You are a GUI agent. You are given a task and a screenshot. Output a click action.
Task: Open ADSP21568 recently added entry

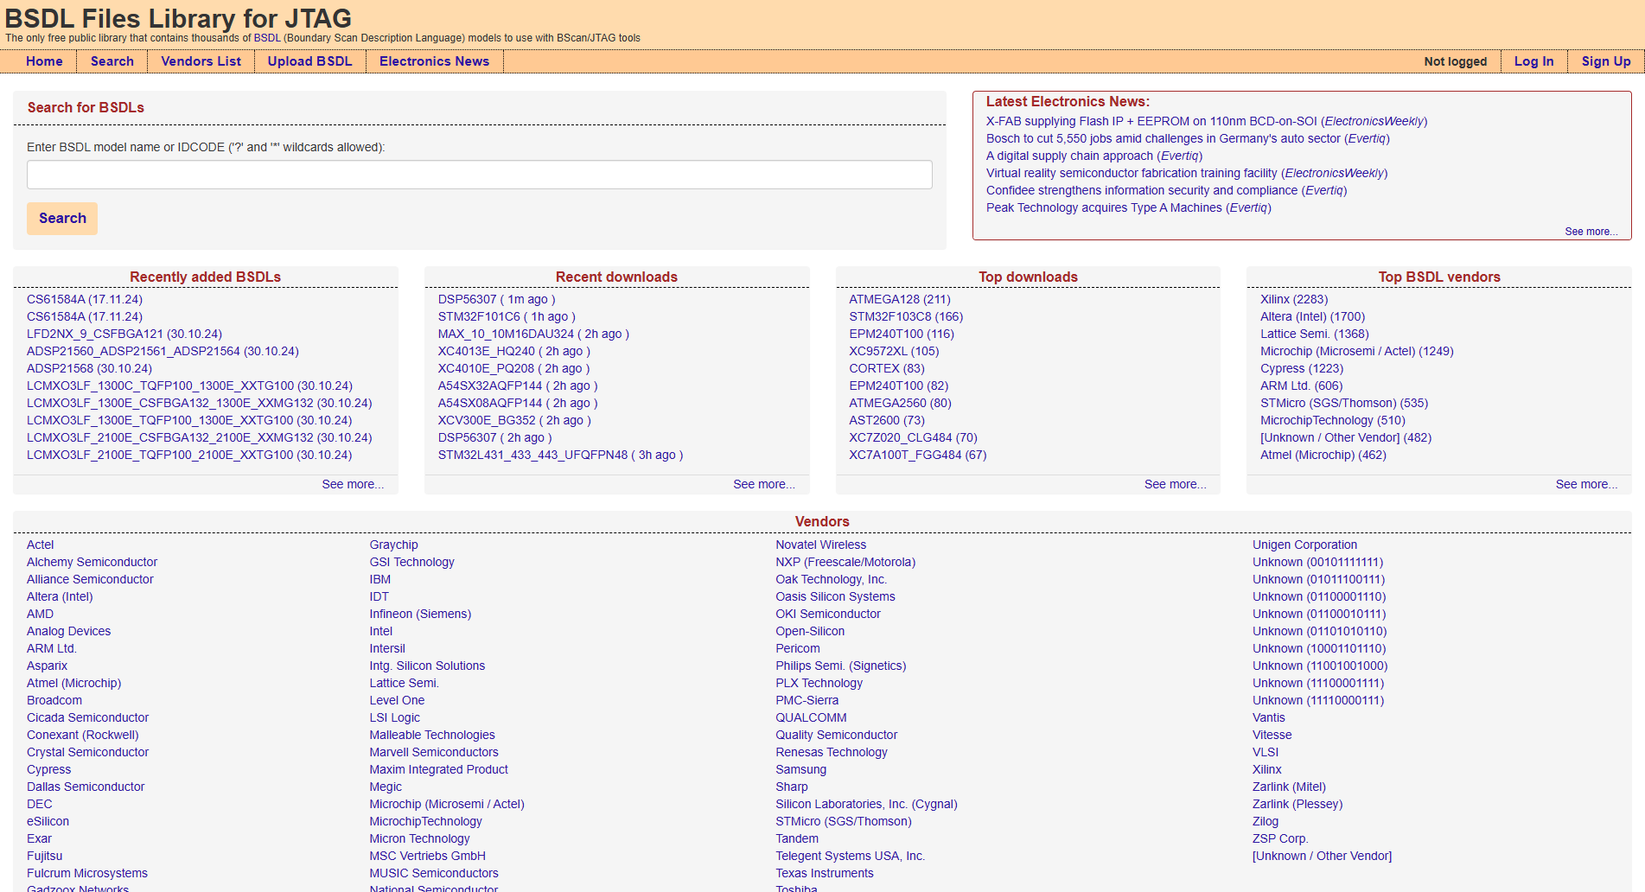pos(89,368)
